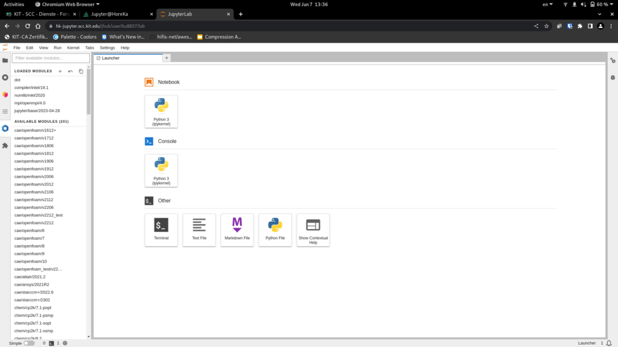Click the undo icon beside Loaded Modules

tap(71, 71)
